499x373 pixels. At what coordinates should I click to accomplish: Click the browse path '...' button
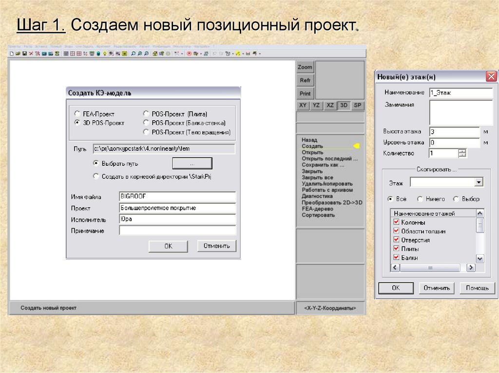point(192,163)
